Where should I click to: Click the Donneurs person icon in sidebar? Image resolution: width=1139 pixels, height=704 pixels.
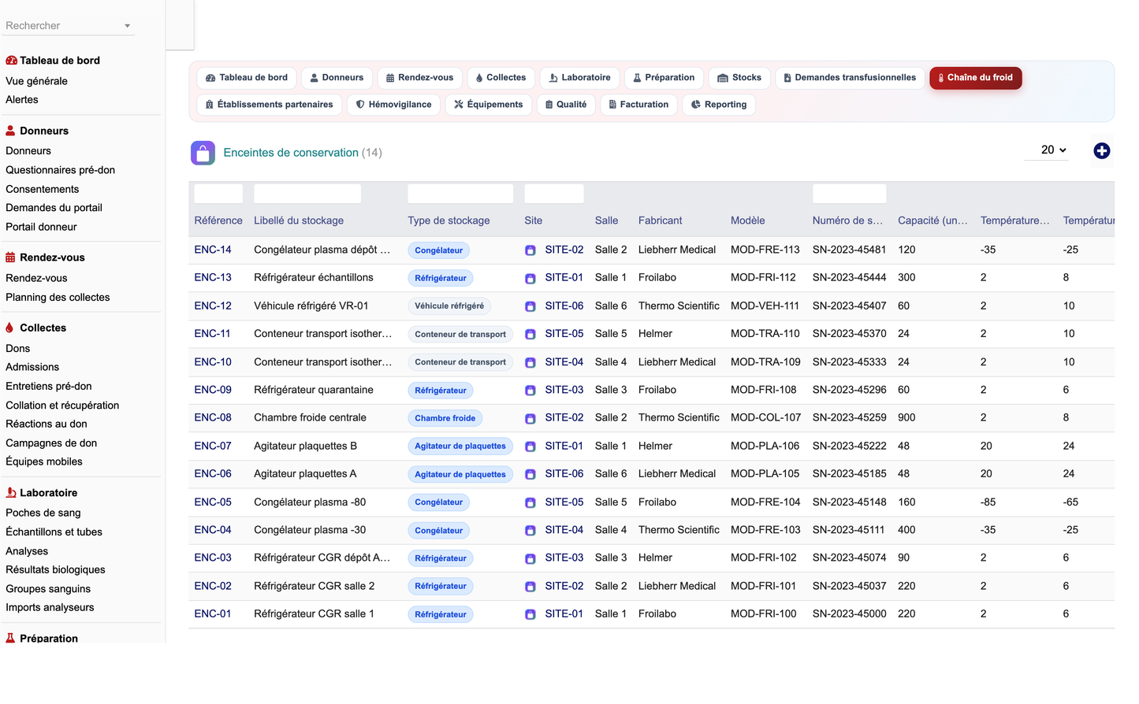[x=10, y=131]
